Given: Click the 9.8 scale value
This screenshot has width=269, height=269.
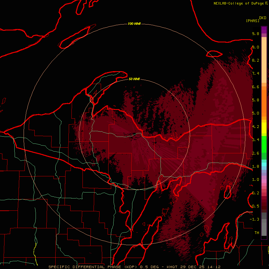Looking at the screenshot, I should [x=256, y=33].
